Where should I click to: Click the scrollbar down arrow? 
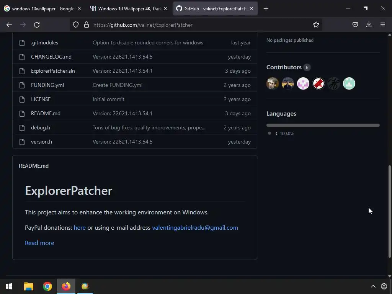389,276
